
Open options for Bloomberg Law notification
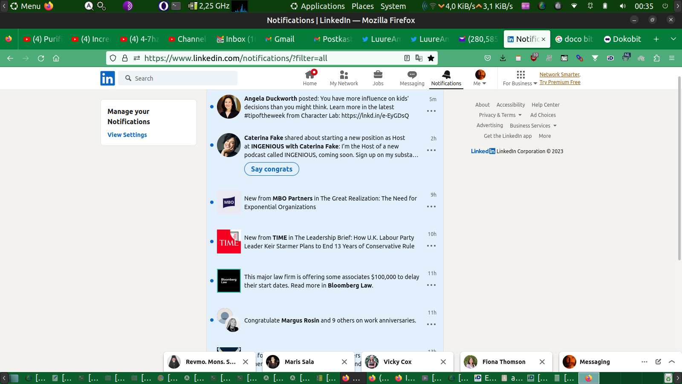[431, 285]
